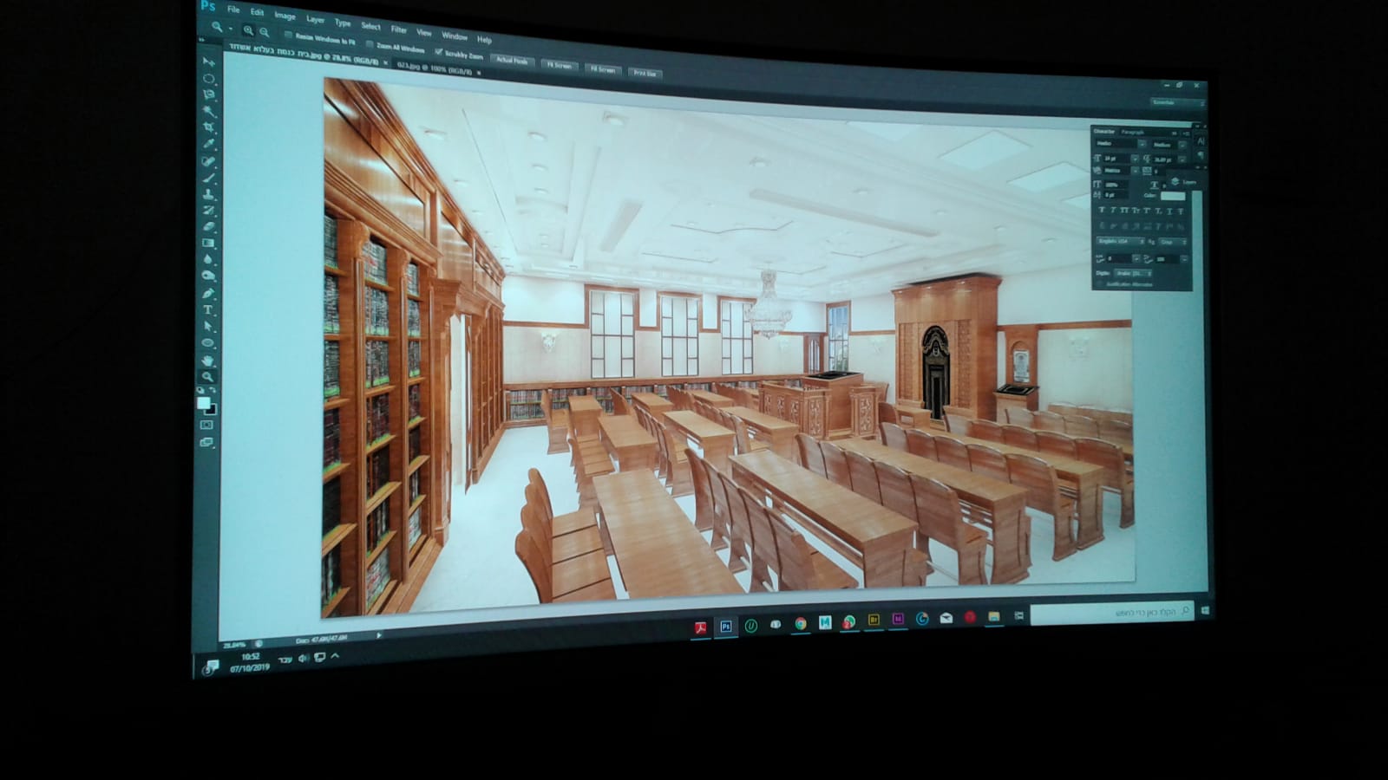Select the Brush tool
The width and height of the screenshot is (1388, 780).
point(208,178)
